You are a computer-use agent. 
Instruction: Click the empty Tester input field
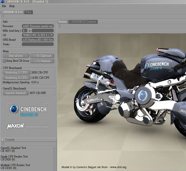38,44
